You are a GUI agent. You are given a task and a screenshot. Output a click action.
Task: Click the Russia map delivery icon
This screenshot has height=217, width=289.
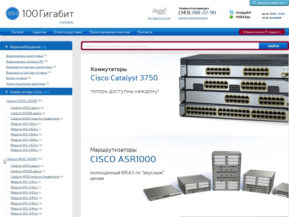tap(159, 12)
